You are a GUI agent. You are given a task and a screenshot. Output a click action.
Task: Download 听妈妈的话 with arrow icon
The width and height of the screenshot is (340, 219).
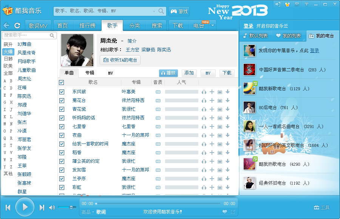(x=227, y=118)
